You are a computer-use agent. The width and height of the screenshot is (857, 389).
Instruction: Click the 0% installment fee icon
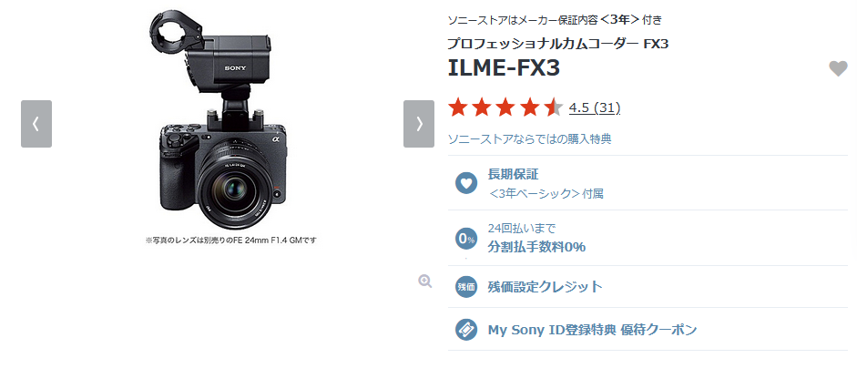pos(466,238)
